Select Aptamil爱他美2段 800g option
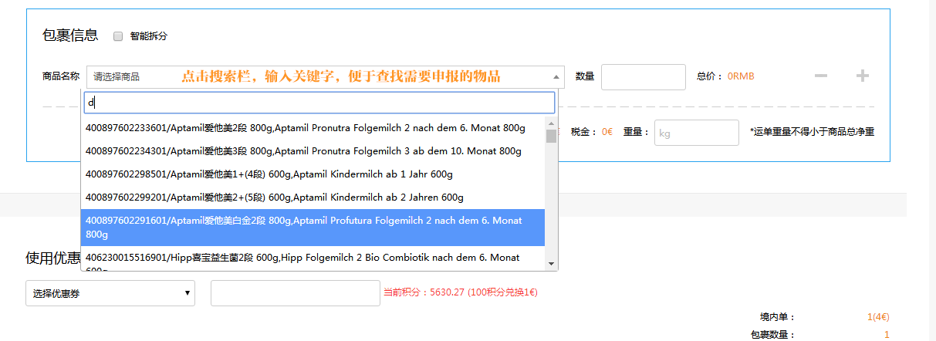Screen dimensions: 936x341 (313, 128)
